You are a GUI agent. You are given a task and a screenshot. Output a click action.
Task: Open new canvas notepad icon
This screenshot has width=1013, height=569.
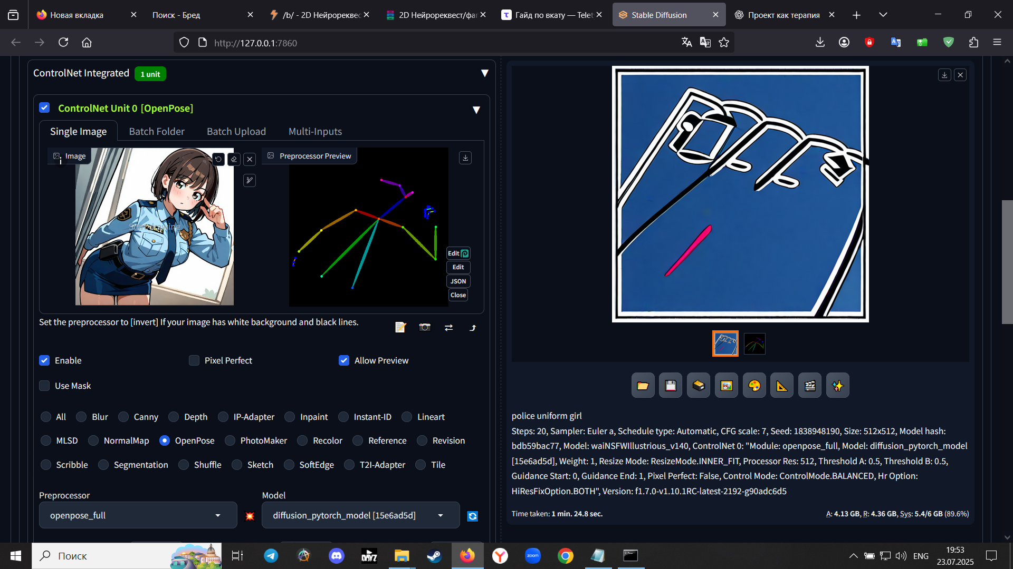pos(400,328)
